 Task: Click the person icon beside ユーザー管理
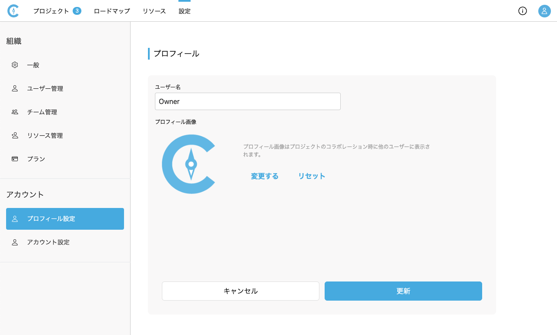pos(15,88)
